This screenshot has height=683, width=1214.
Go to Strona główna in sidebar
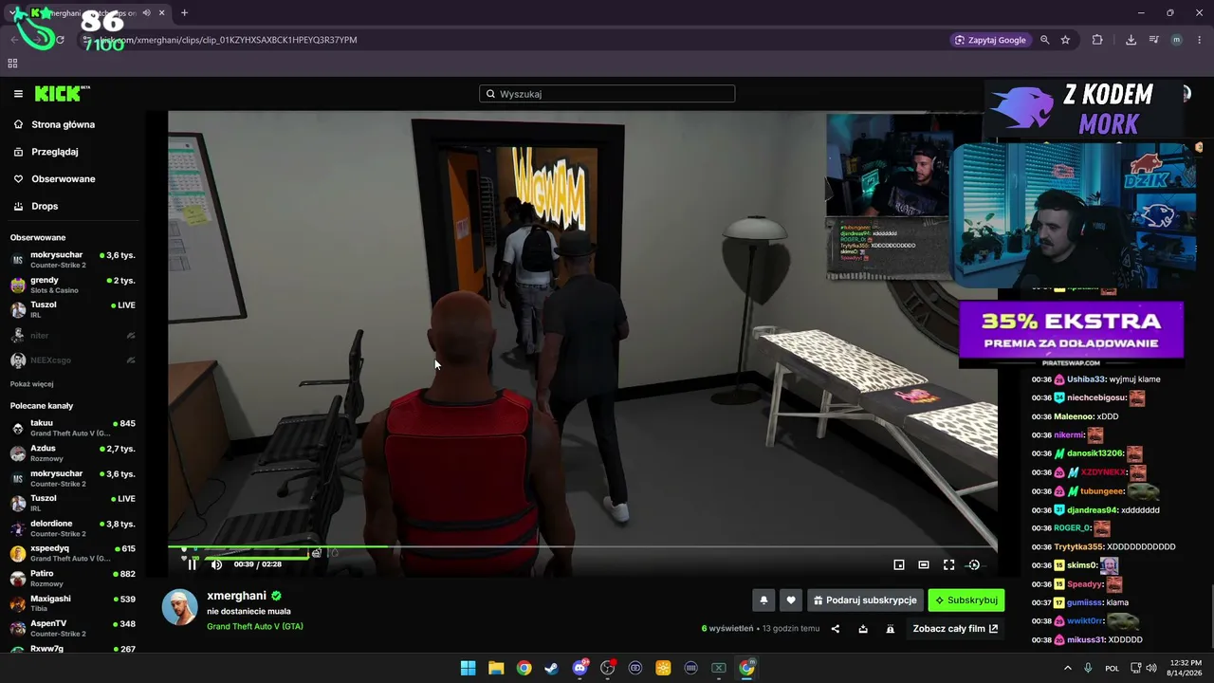pyautogui.click(x=63, y=124)
